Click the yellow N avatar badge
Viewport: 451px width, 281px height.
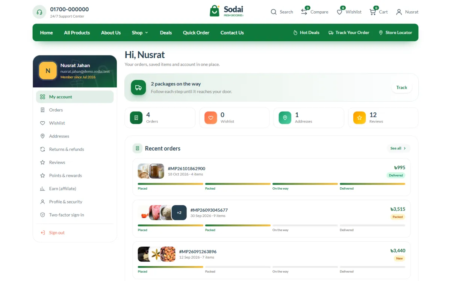(x=48, y=70)
